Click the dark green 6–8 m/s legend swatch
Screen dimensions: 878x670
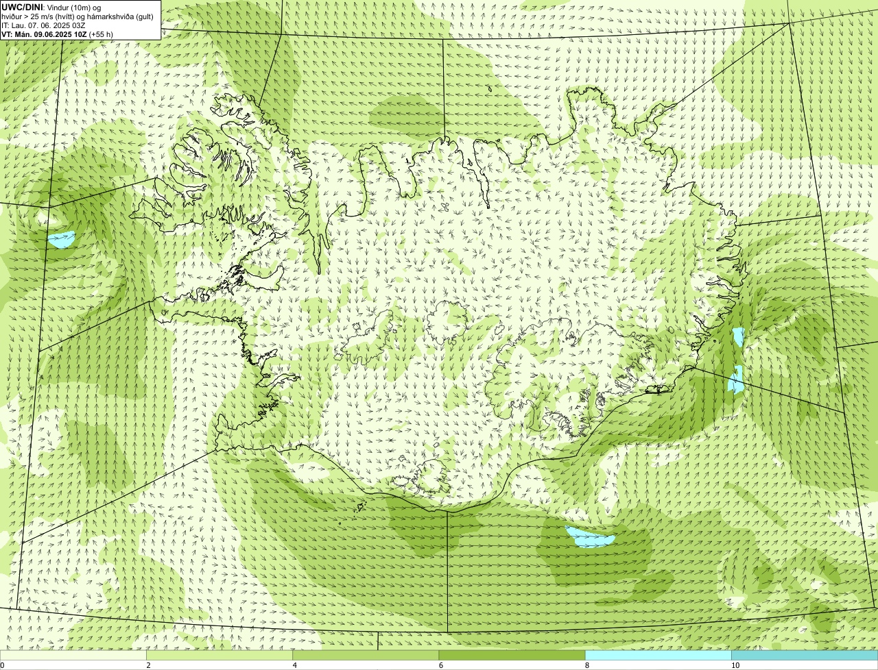(512, 655)
